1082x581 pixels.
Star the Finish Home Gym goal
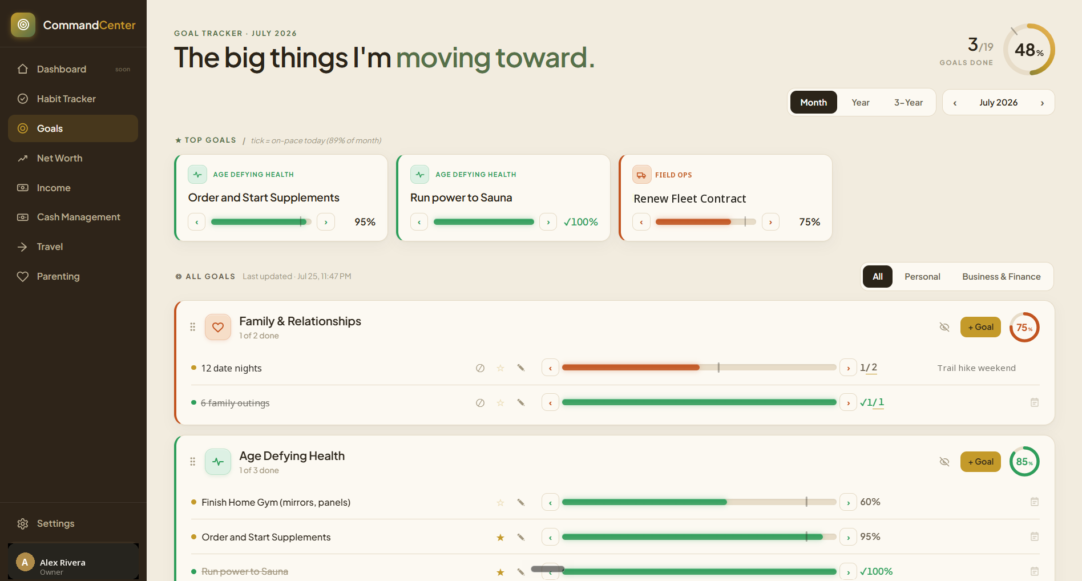pyautogui.click(x=500, y=503)
